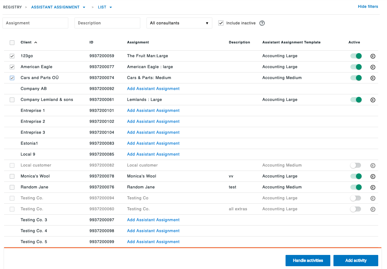Viewport: 387px width, 269px height.
Task: Go to Registry in the breadcrumb
Action: (x=12, y=7)
